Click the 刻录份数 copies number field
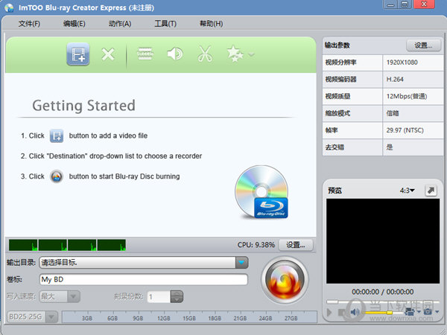The image size is (447, 335). [159, 297]
